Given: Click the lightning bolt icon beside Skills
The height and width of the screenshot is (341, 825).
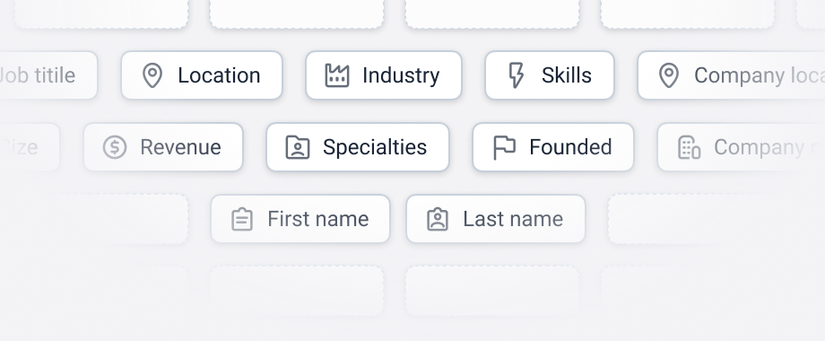Looking at the screenshot, I should pos(517,75).
